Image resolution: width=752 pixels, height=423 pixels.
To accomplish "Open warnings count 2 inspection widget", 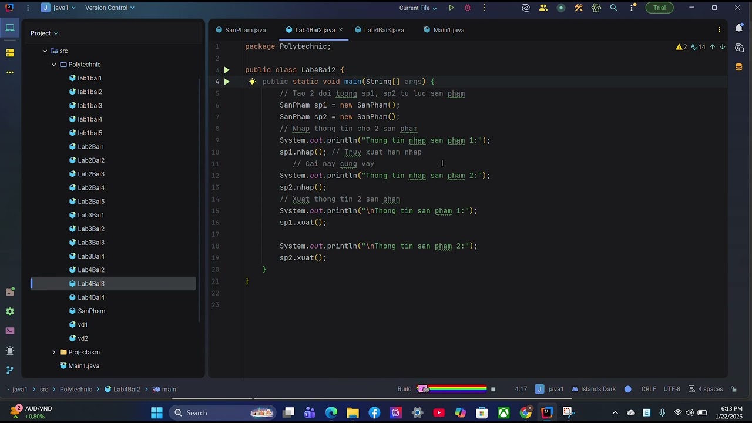I will (681, 46).
